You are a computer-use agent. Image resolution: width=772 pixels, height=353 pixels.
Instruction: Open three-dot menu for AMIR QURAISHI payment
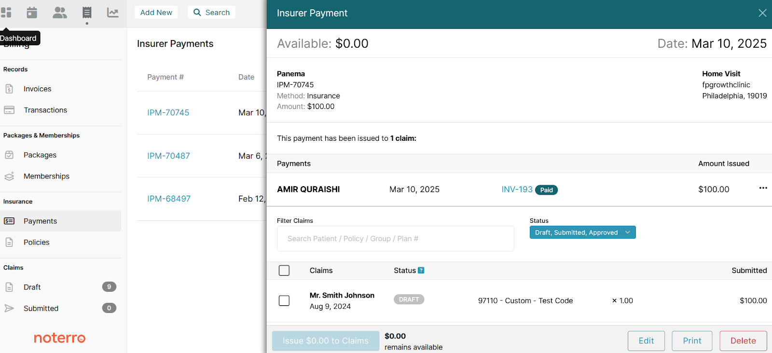[763, 188]
